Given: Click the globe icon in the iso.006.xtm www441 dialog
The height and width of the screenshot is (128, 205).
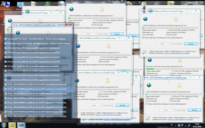Looking at the screenshot, I should 71,9.
